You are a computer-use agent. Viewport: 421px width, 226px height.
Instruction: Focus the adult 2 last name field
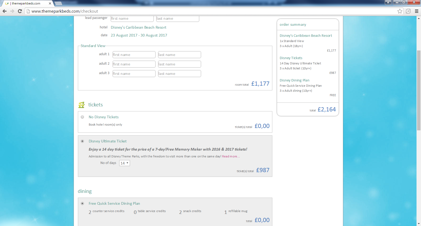click(179, 64)
